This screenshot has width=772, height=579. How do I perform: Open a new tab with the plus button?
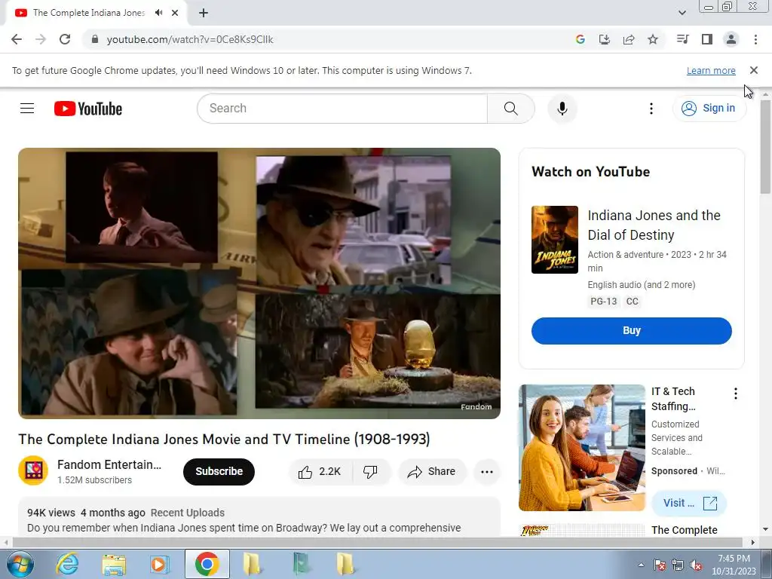pos(204,13)
